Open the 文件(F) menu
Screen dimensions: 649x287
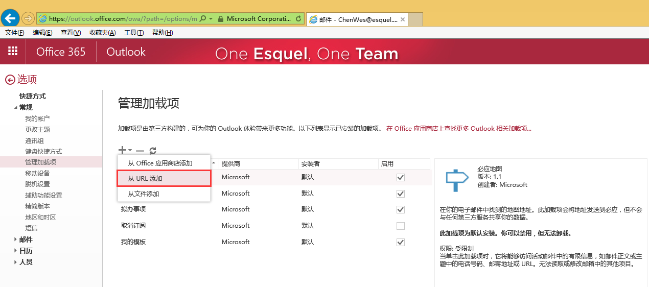[x=15, y=33]
